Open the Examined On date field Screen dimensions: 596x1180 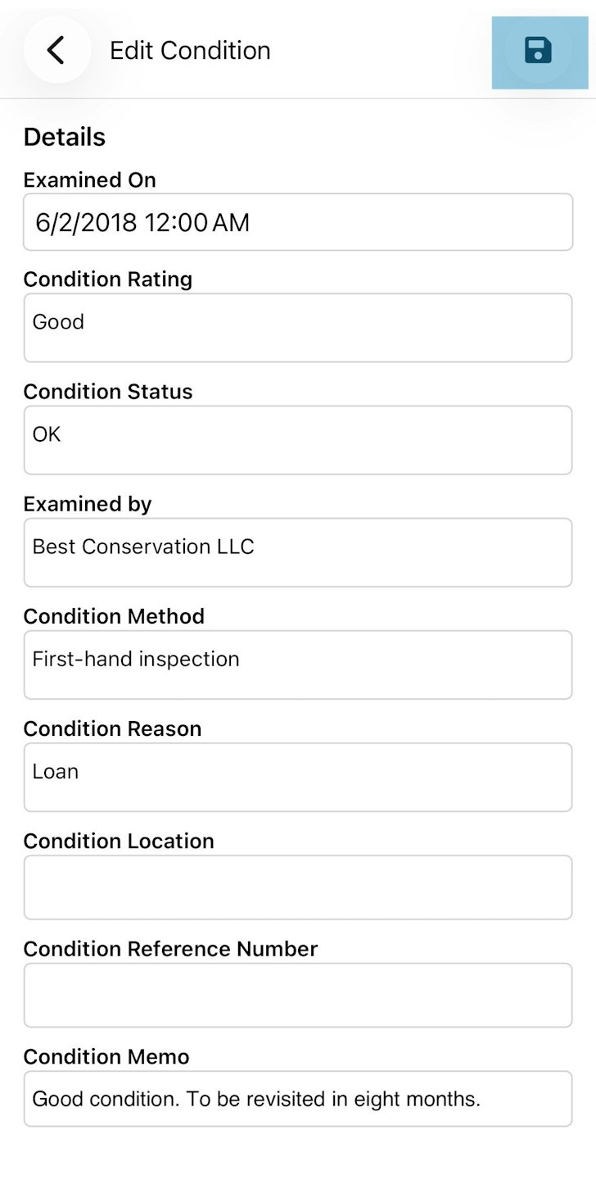coord(298,222)
